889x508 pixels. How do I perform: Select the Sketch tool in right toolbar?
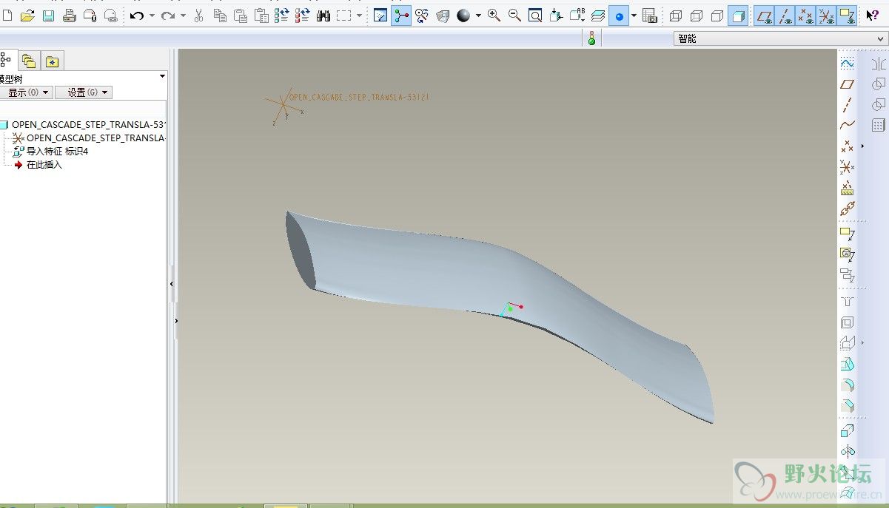click(848, 64)
